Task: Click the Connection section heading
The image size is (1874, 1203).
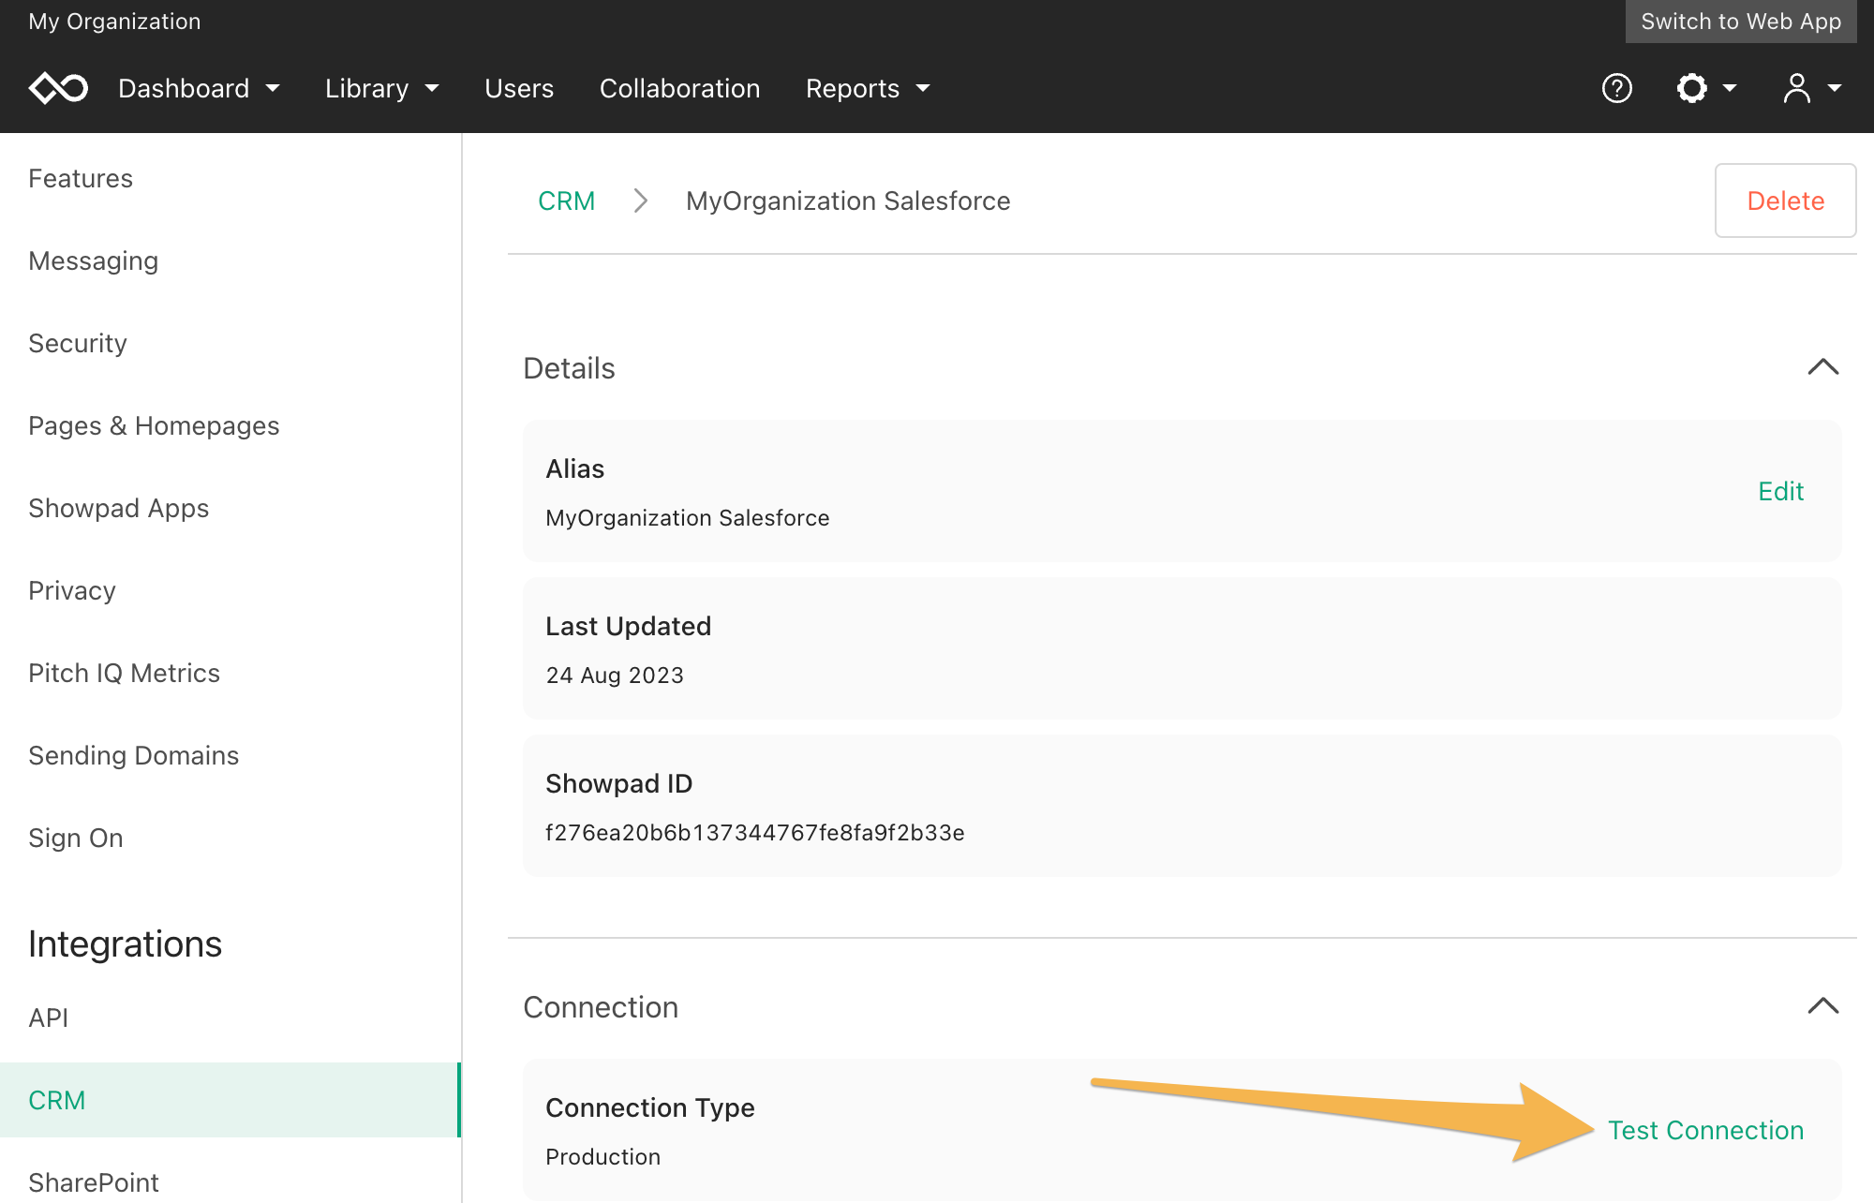Action: [601, 1007]
